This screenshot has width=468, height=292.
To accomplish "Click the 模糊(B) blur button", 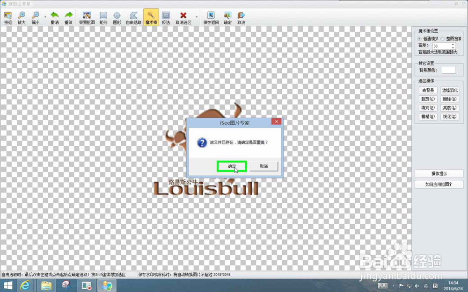I will click(428, 116).
